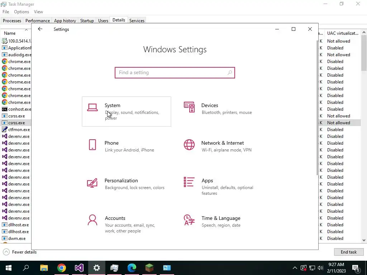
Task: Click the End task button
Action: 349,252
